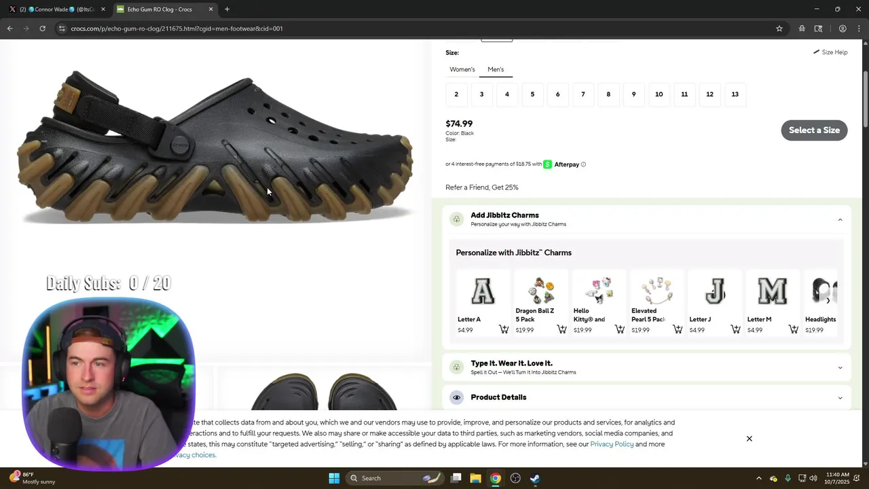Image resolution: width=869 pixels, height=489 pixels.
Task: Choose men's size 2
Action: tap(456, 94)
